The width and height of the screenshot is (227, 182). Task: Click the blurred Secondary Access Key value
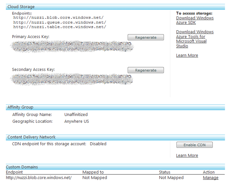click(71, 79)
